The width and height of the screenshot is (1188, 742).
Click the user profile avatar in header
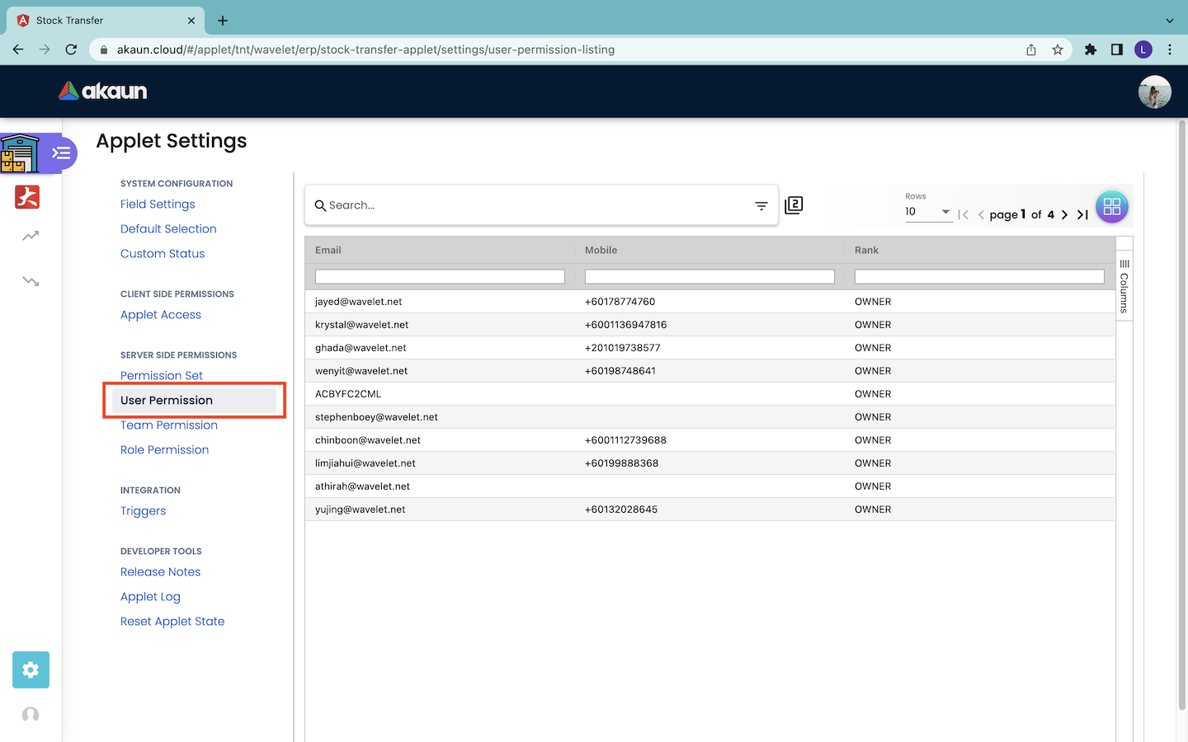[x=1154, y=92]
